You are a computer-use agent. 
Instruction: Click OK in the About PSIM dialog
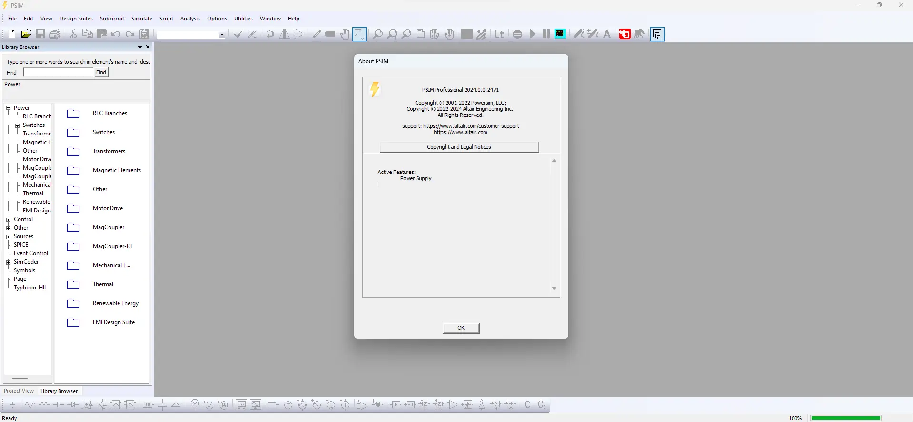pyautogui.click(x=461, y=328)
